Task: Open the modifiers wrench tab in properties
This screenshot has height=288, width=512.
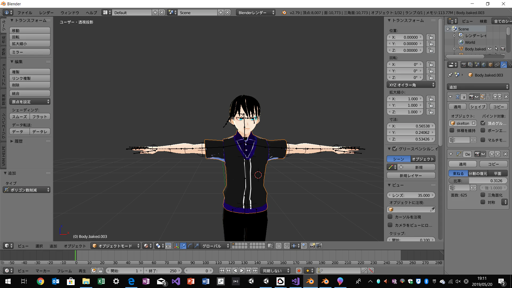Action: click(x=503, y=65)
